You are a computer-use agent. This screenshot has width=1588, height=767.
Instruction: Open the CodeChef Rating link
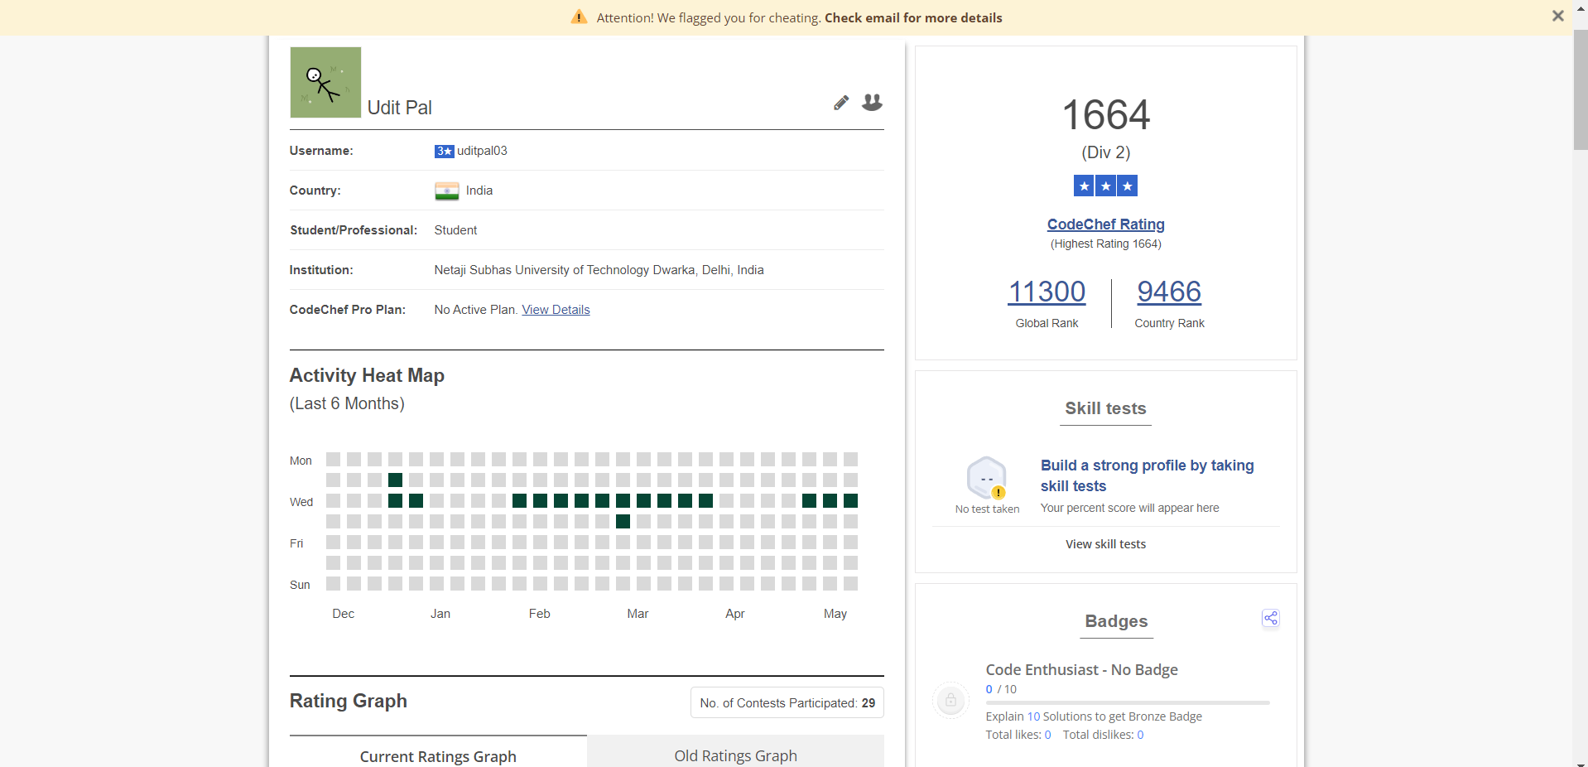click(1105, 224)
